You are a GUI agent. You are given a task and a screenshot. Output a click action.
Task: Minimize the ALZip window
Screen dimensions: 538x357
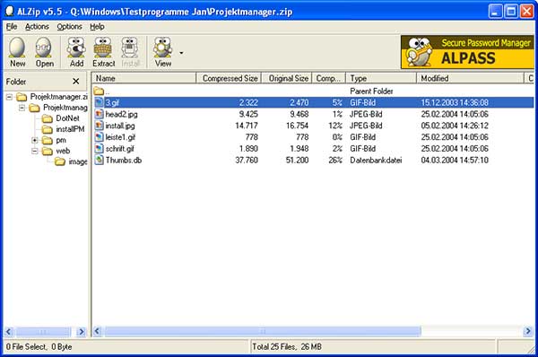click(x=495, y=12)
